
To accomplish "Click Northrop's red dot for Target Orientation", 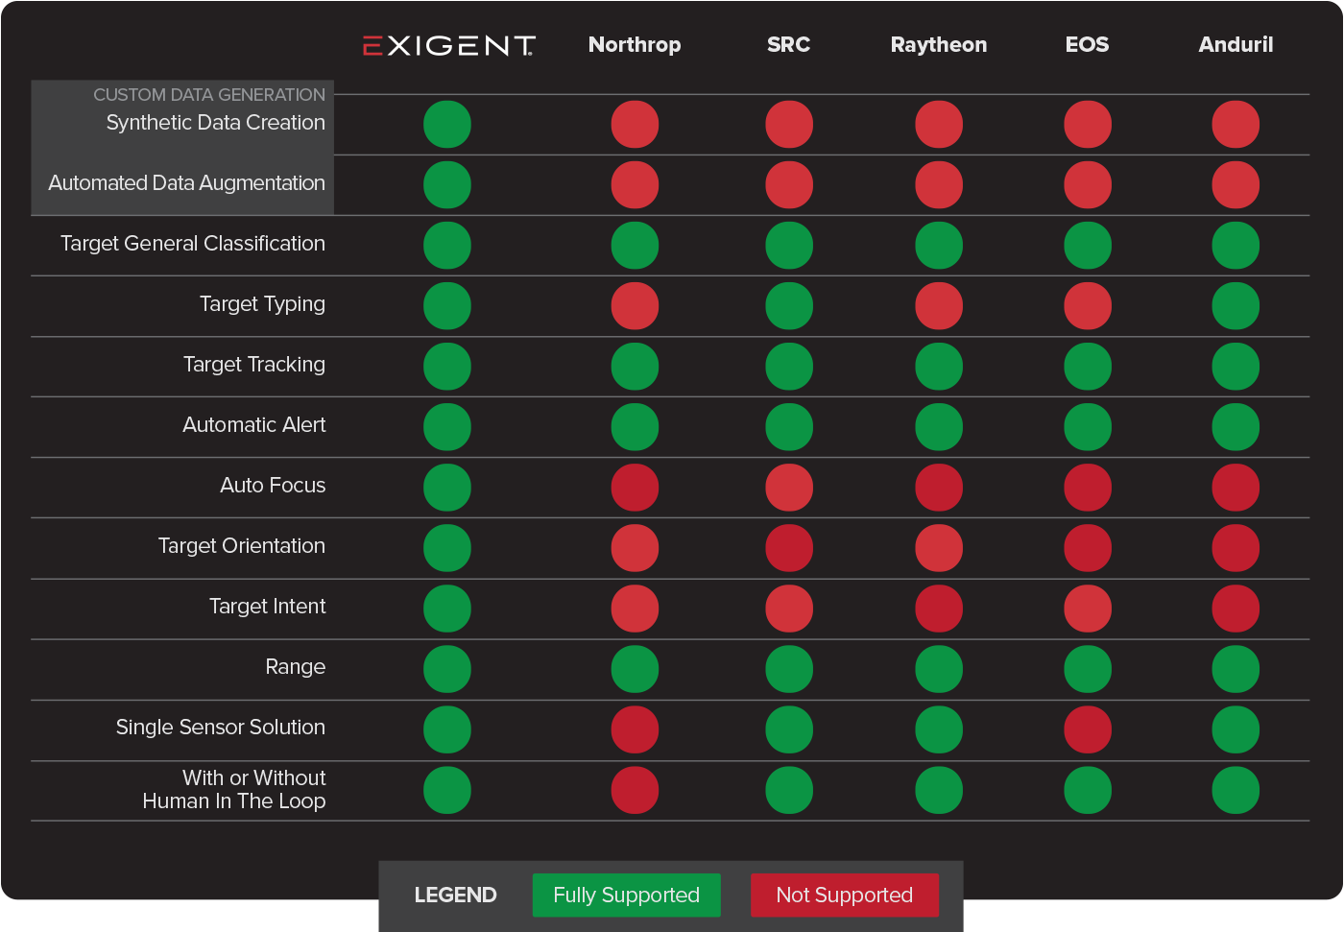I will coord(635,548).
